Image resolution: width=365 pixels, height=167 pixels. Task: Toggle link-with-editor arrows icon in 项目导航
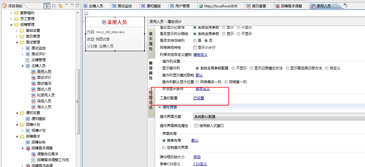[60, 6]
